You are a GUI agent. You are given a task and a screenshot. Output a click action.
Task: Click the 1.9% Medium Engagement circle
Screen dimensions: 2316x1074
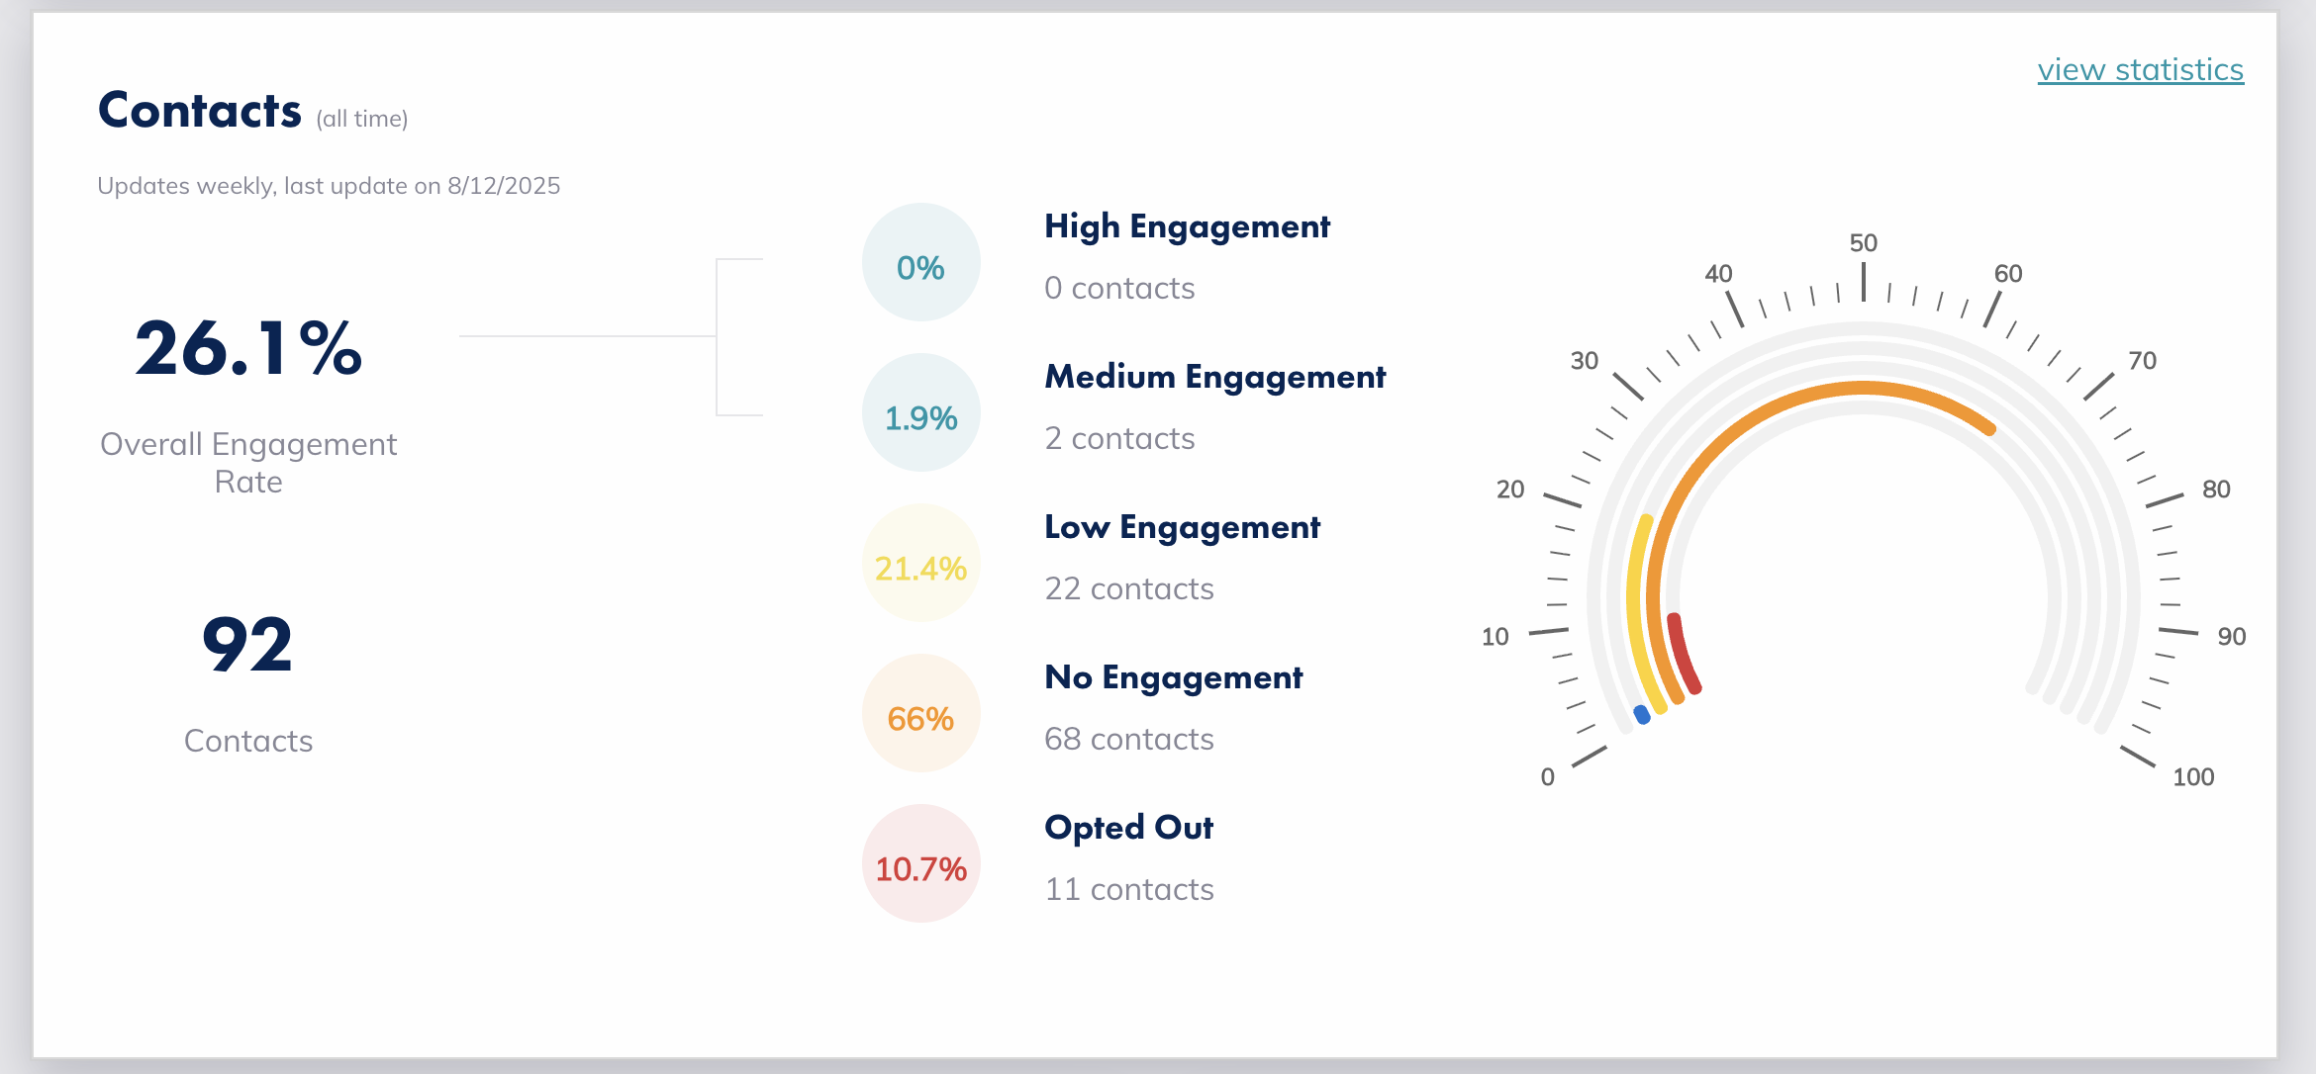click(x=920, y=413)
